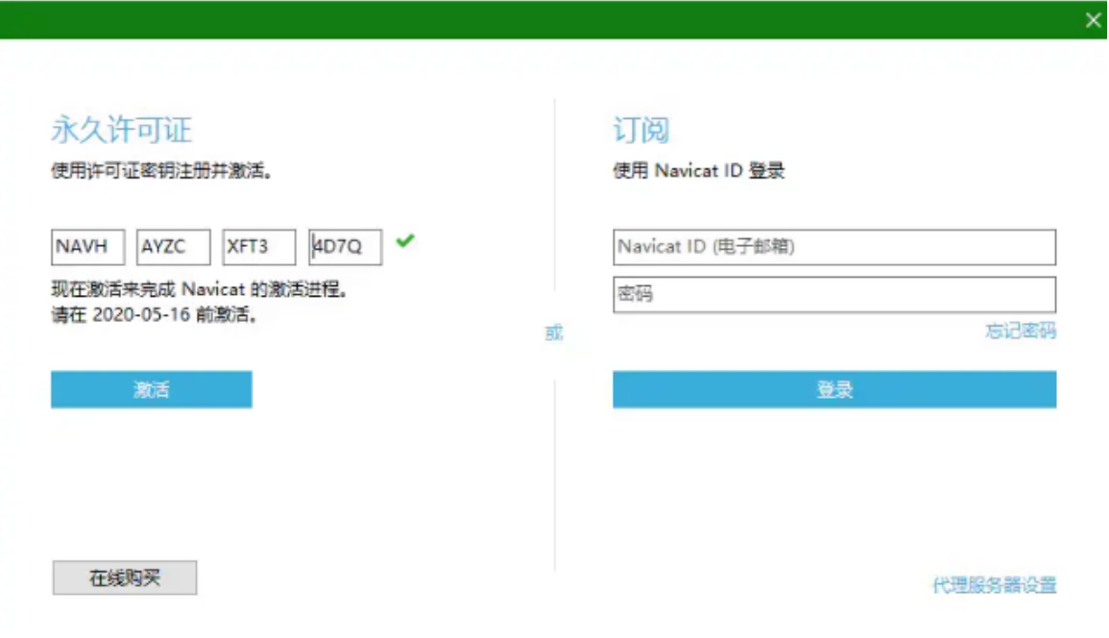Screen dimensions: 1109x638
Task: Open the 忘记密码 forgot password link
Action: [x=1021, y=331]
